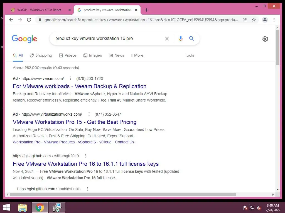Click the address bar URL
The height and width of the screenshot is (213, 285).
tap(141, 20)
